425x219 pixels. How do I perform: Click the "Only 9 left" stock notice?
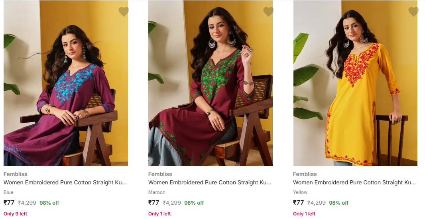coord(16,214)
